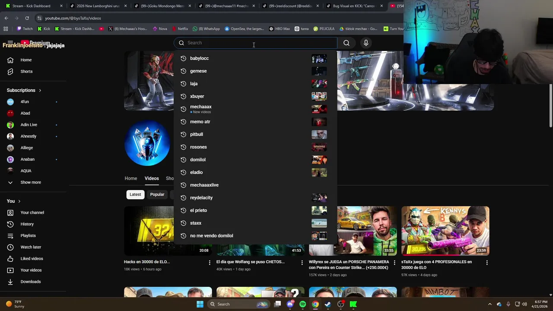
Task: Open Your channel in sidebar
Action: click(33, 213)
